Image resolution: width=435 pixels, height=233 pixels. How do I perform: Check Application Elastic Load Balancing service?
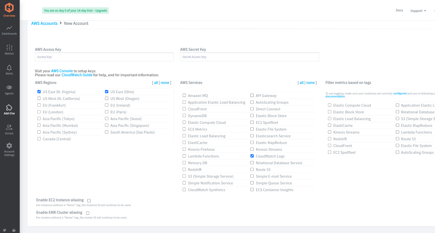[184, 102]
